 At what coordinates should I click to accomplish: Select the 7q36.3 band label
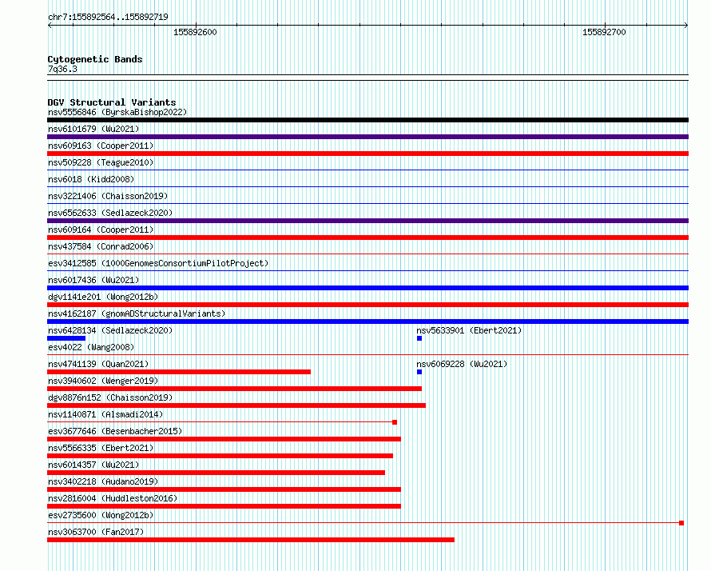tap(62, 69)
